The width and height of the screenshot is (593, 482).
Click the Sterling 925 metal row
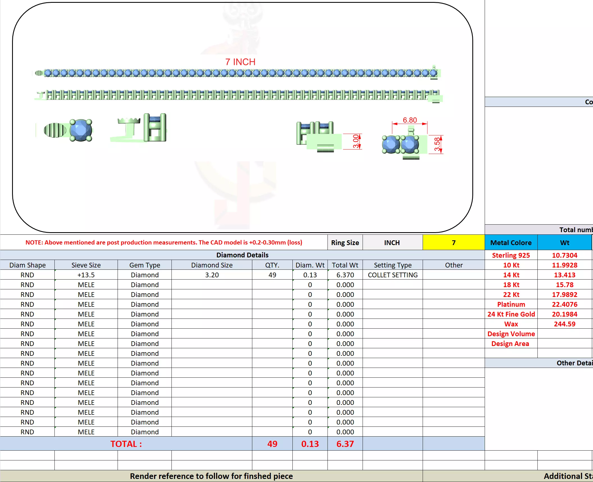[x=511, y=255]
